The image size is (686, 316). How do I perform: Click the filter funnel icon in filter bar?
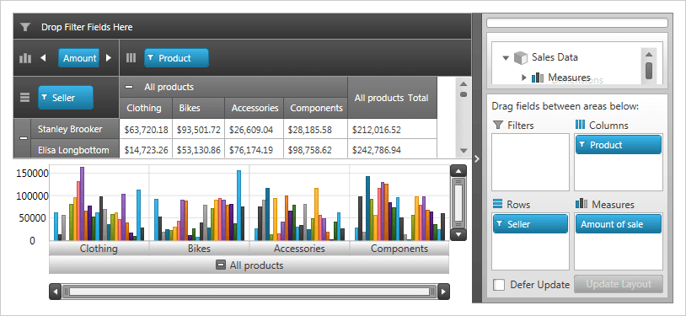25,27
